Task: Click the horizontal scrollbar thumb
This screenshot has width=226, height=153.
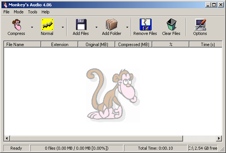Action: tap(96, 138)
